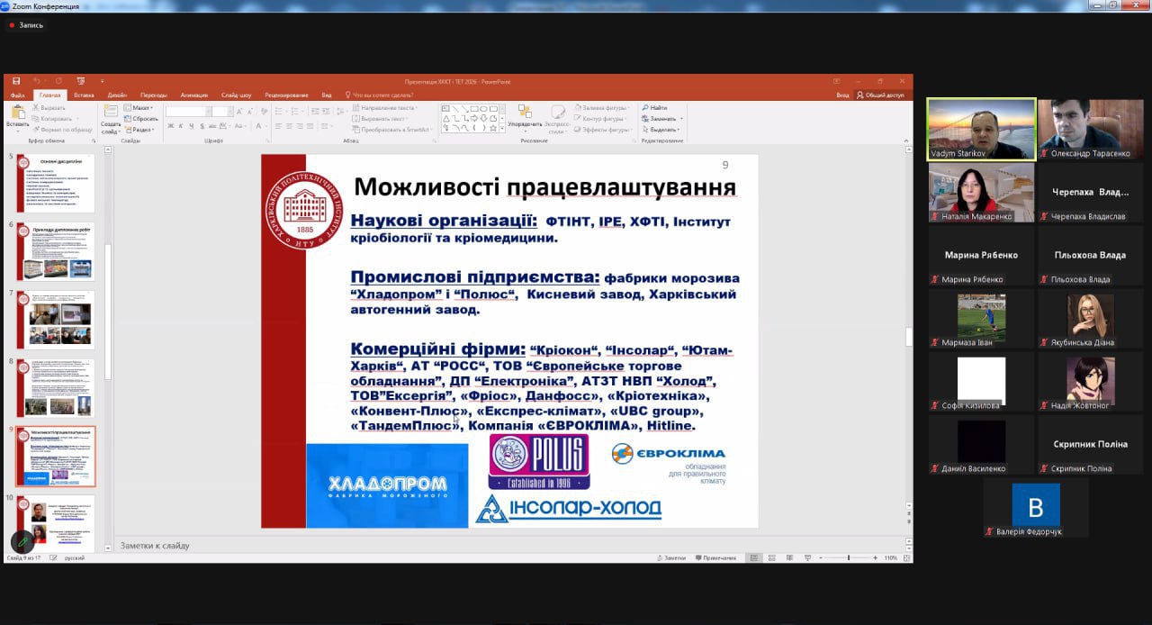The height and width of the screenshot is (625, 1152).
Task: Open Макет layout dropdown
Action: (139, 107)
